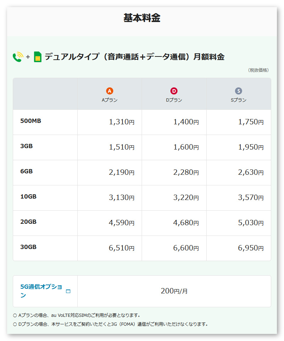Click the 税抜価格 tax note
The width and height of the screenshot is (284, 341).
pyautogui.click(x=258, y=70)
